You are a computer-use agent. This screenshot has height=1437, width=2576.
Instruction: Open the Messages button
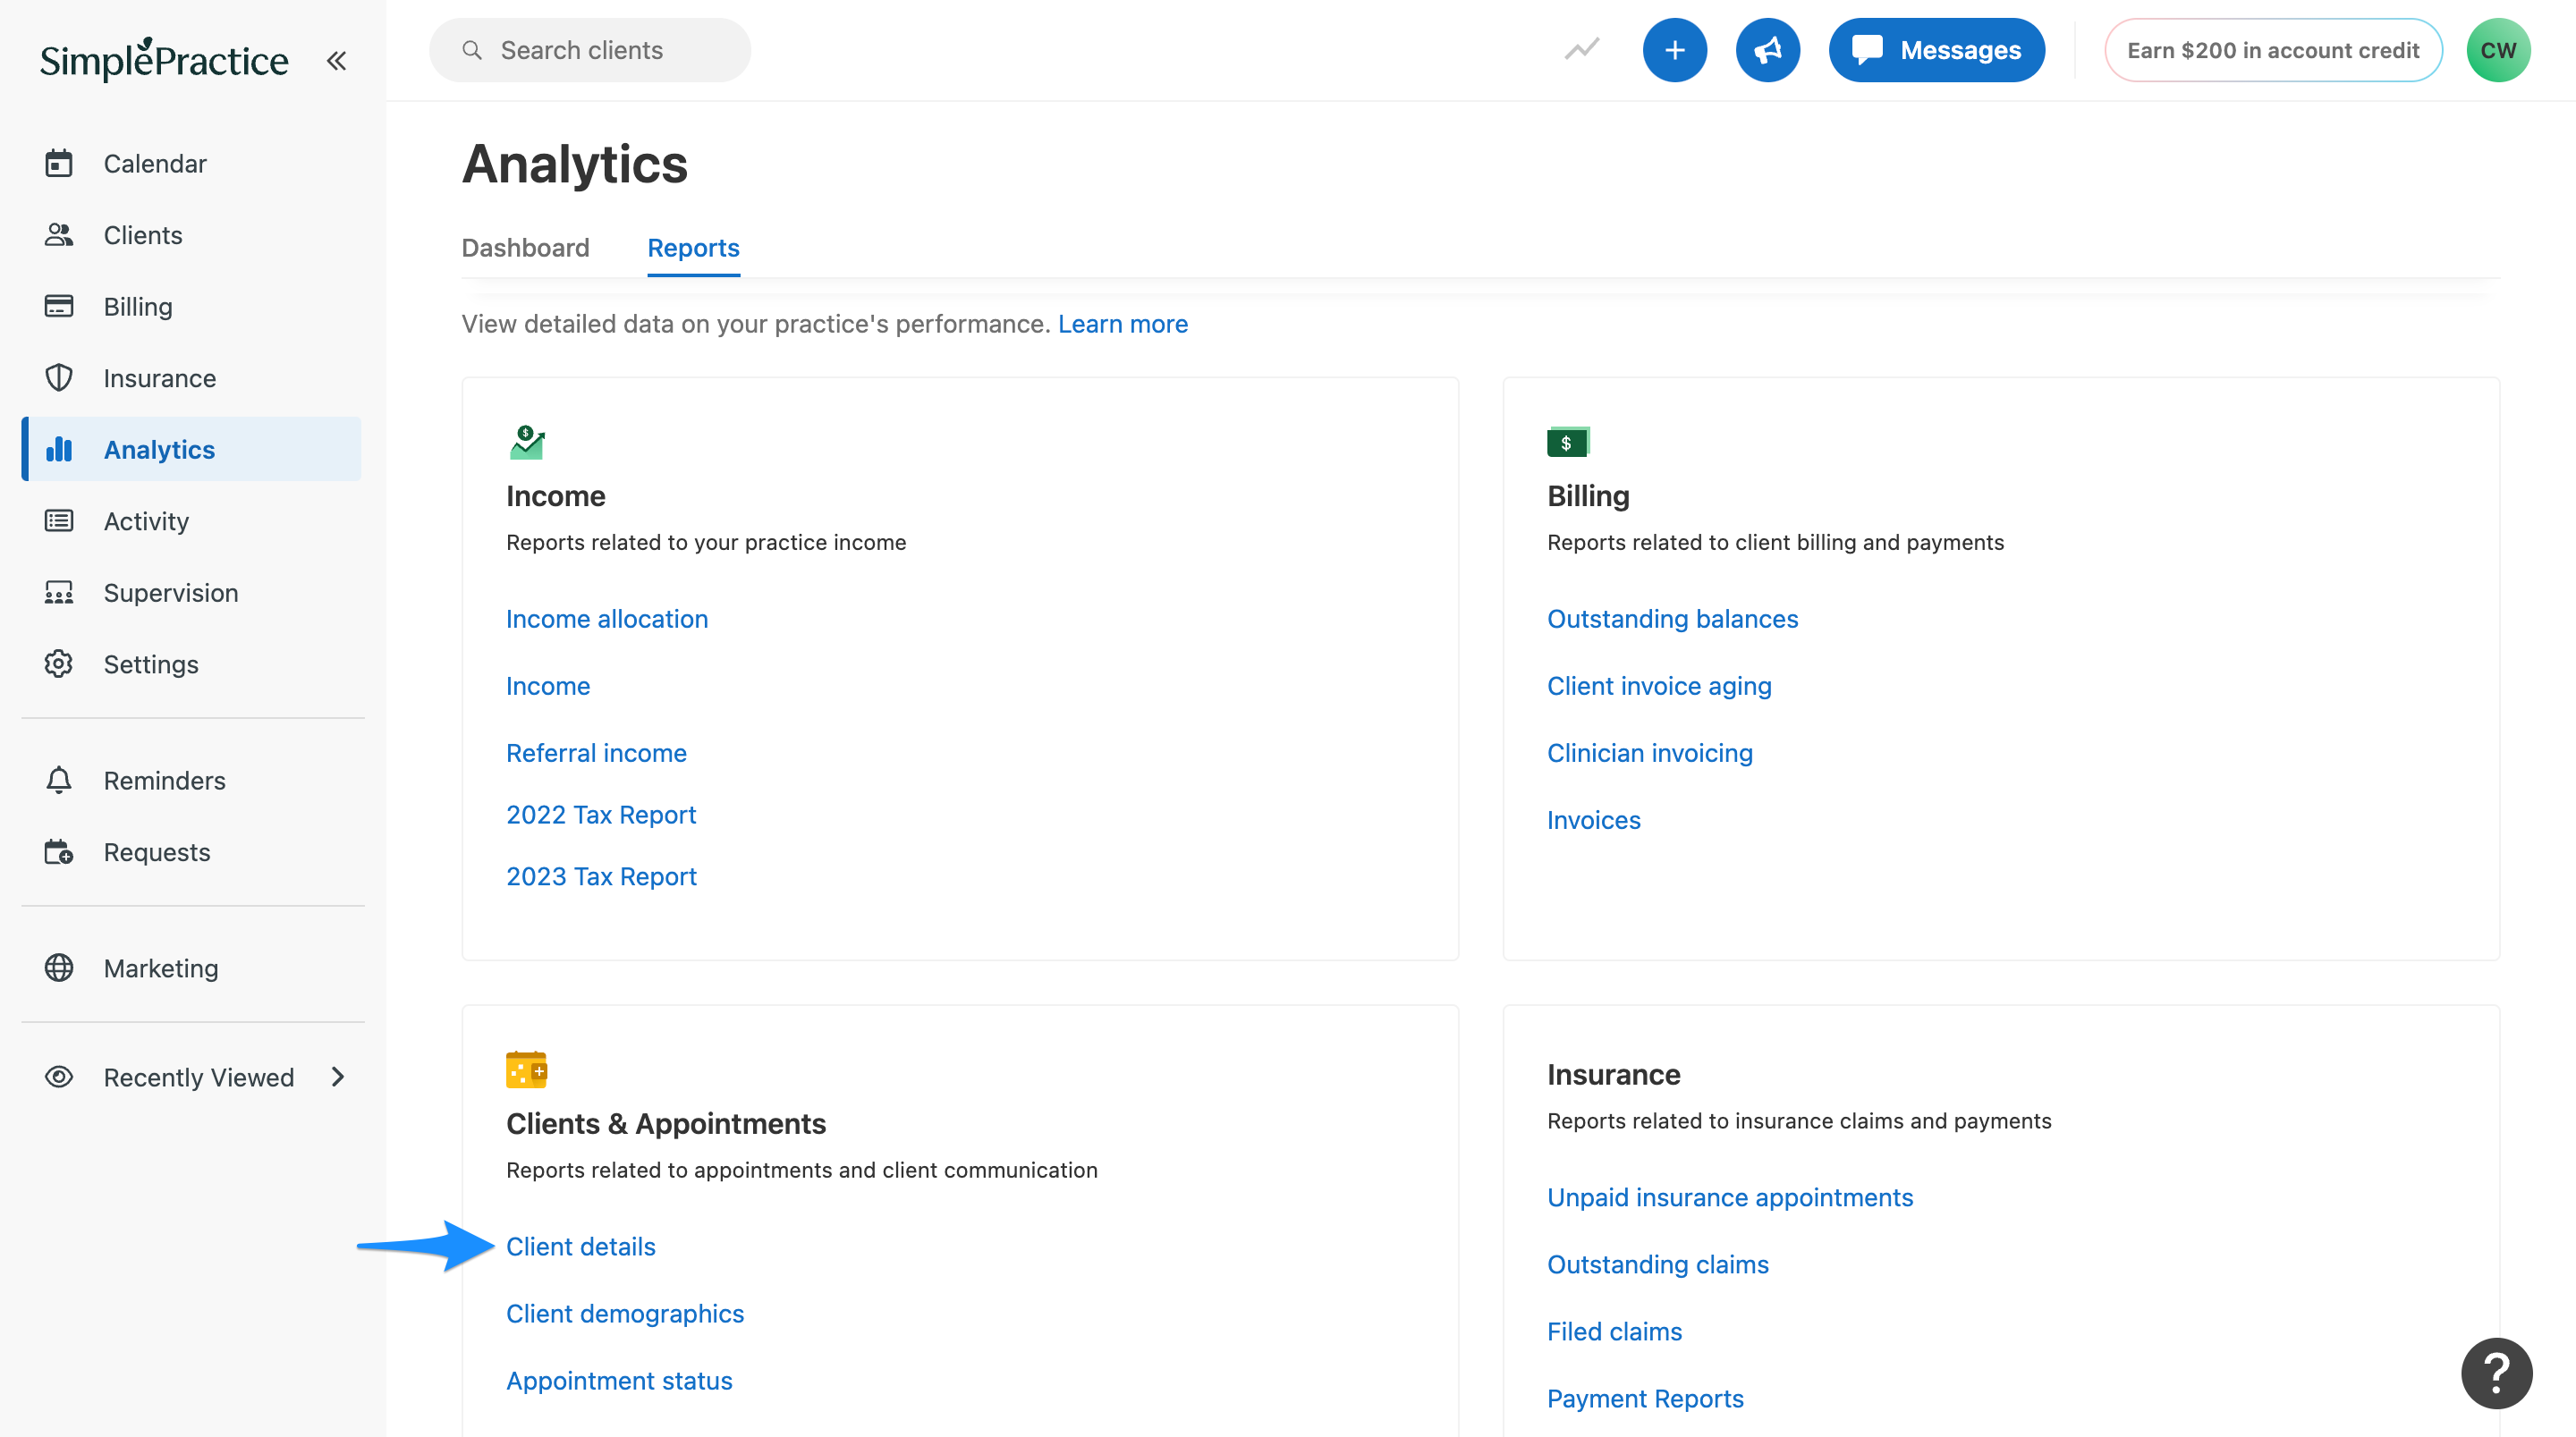(1936, 50)
